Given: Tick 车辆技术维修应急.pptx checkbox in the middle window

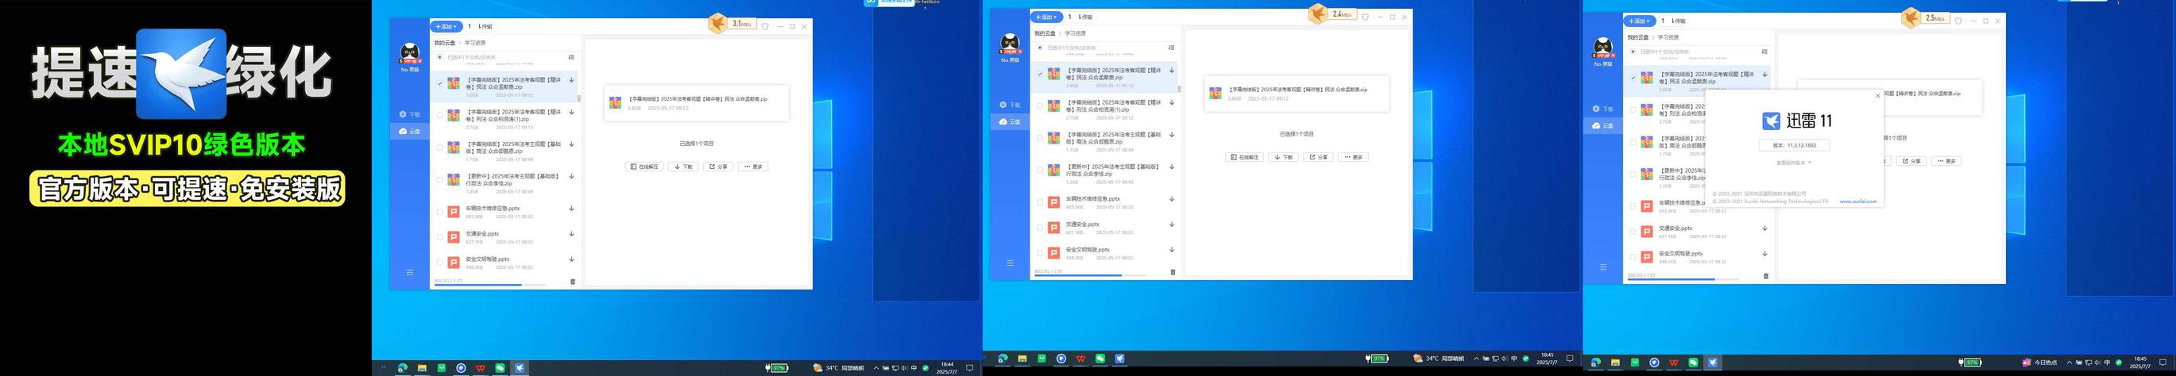Looking at the screenshot, I should [x=1040, y=202].
